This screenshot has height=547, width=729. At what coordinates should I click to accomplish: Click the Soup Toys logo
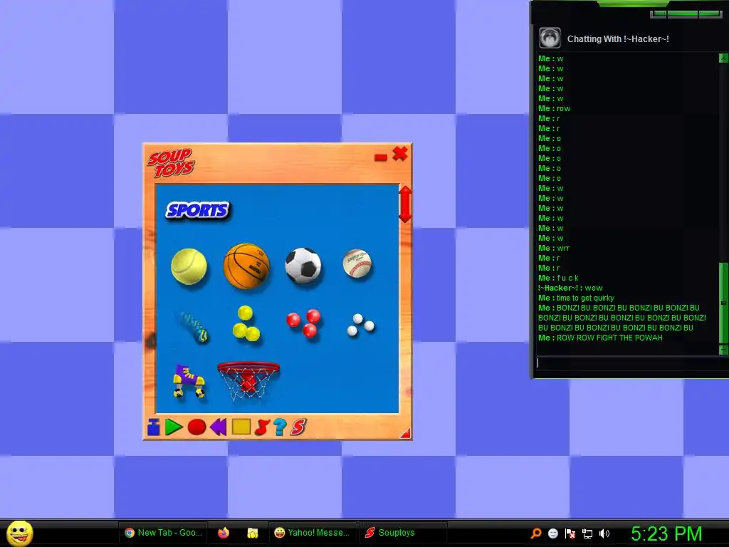tap(171, 163)
